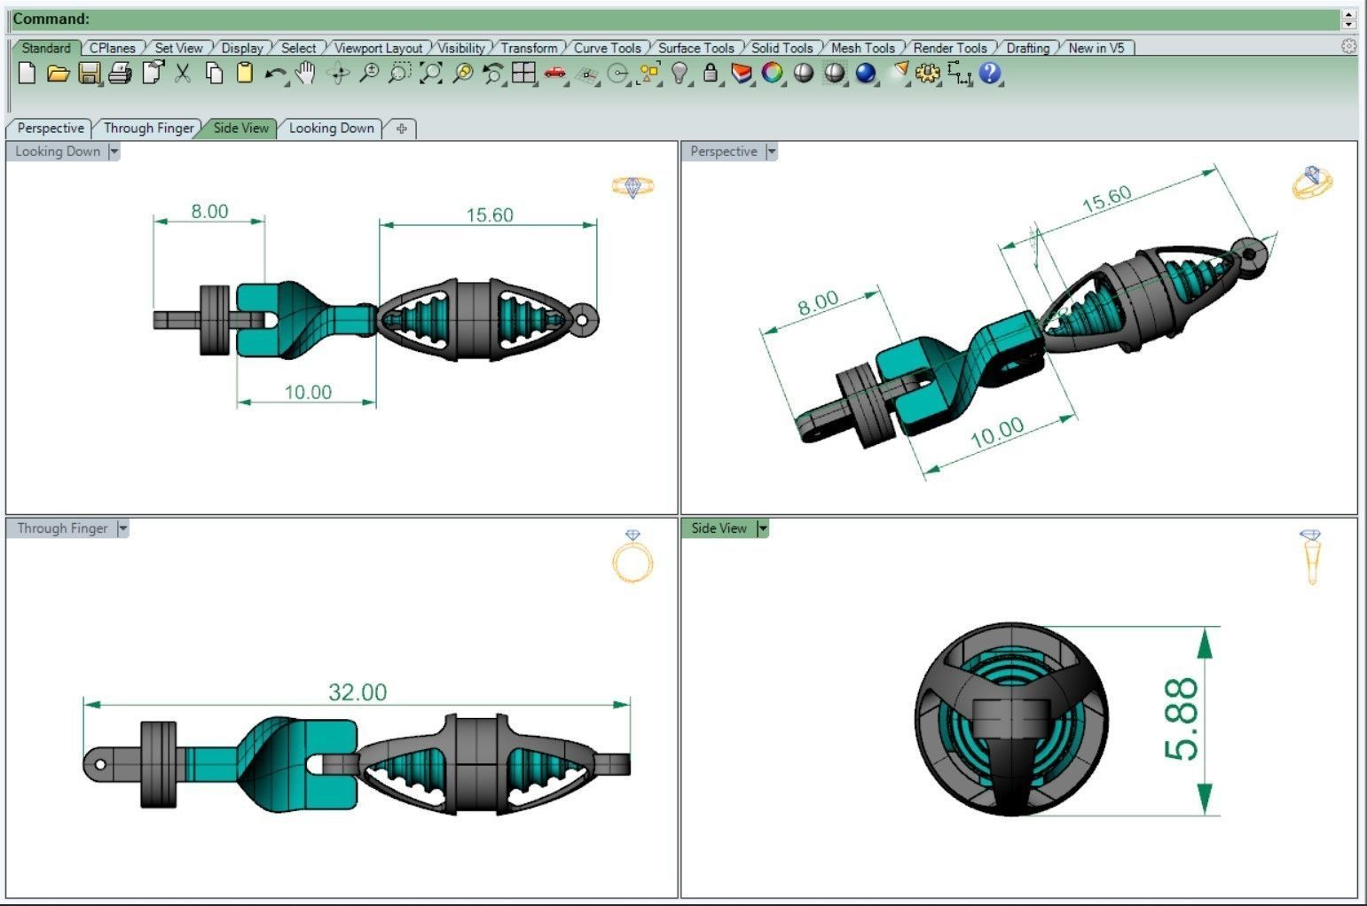Screen dimensions: 1367x906
Task: Click the Shade sphere with dotted border
Action: pos(835,74)
